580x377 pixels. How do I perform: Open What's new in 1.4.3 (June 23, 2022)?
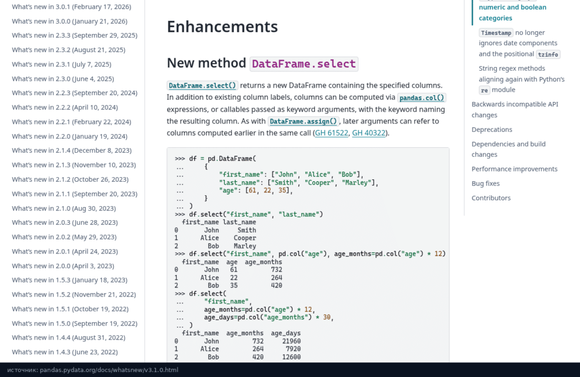click(65, 352)
